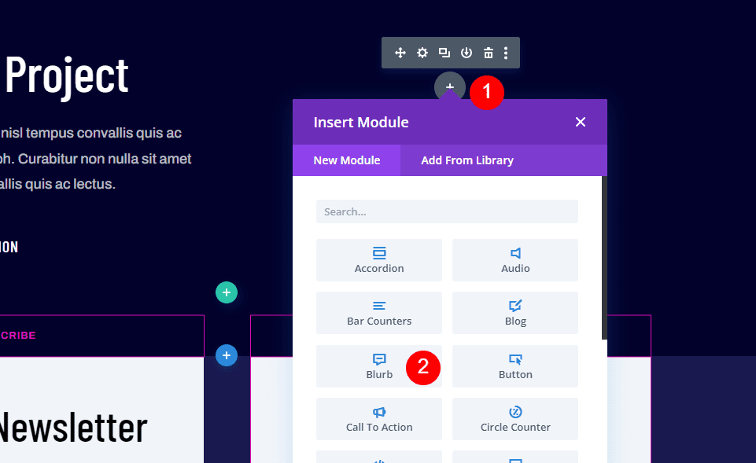Open extended options via the three-dot icon
The width and height of the screenshot is (756, 463).
506,53
